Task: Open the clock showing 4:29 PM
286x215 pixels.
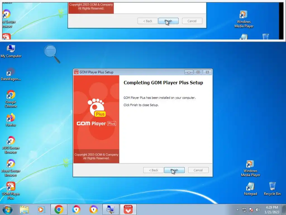Action: point(272,209)
